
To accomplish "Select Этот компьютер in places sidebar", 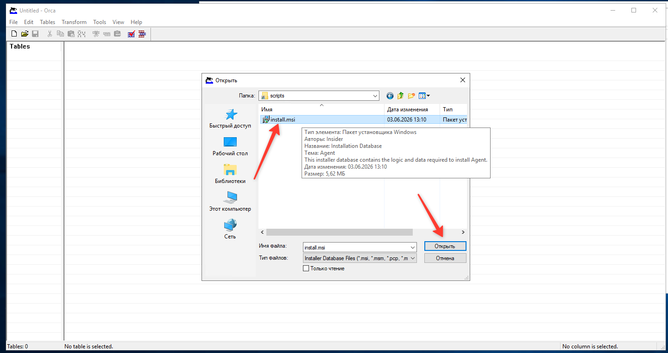I will click(x=230, y=202).
